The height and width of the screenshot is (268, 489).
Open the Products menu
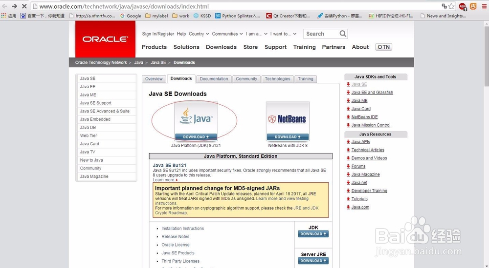[154, 47]
